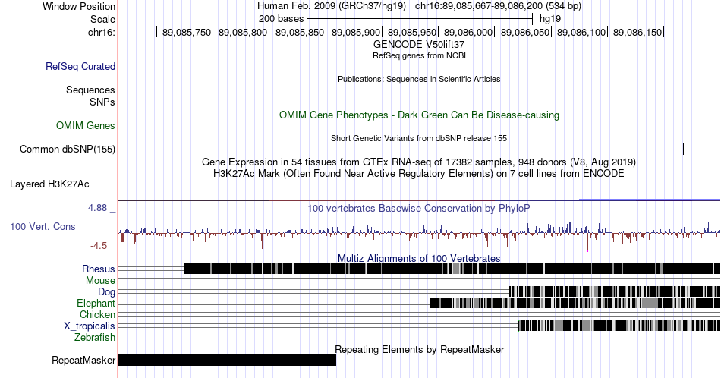Viewport: 721px width, 378px height.
Task: Click the Mouse alignment row label
Action: (100, 281)
